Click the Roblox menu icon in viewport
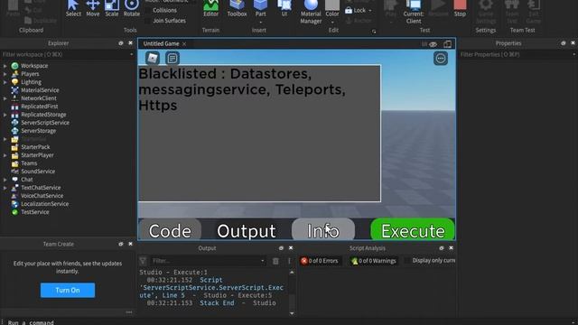The width and height of the screenshot is (578, 325). (x=153, y=58)
